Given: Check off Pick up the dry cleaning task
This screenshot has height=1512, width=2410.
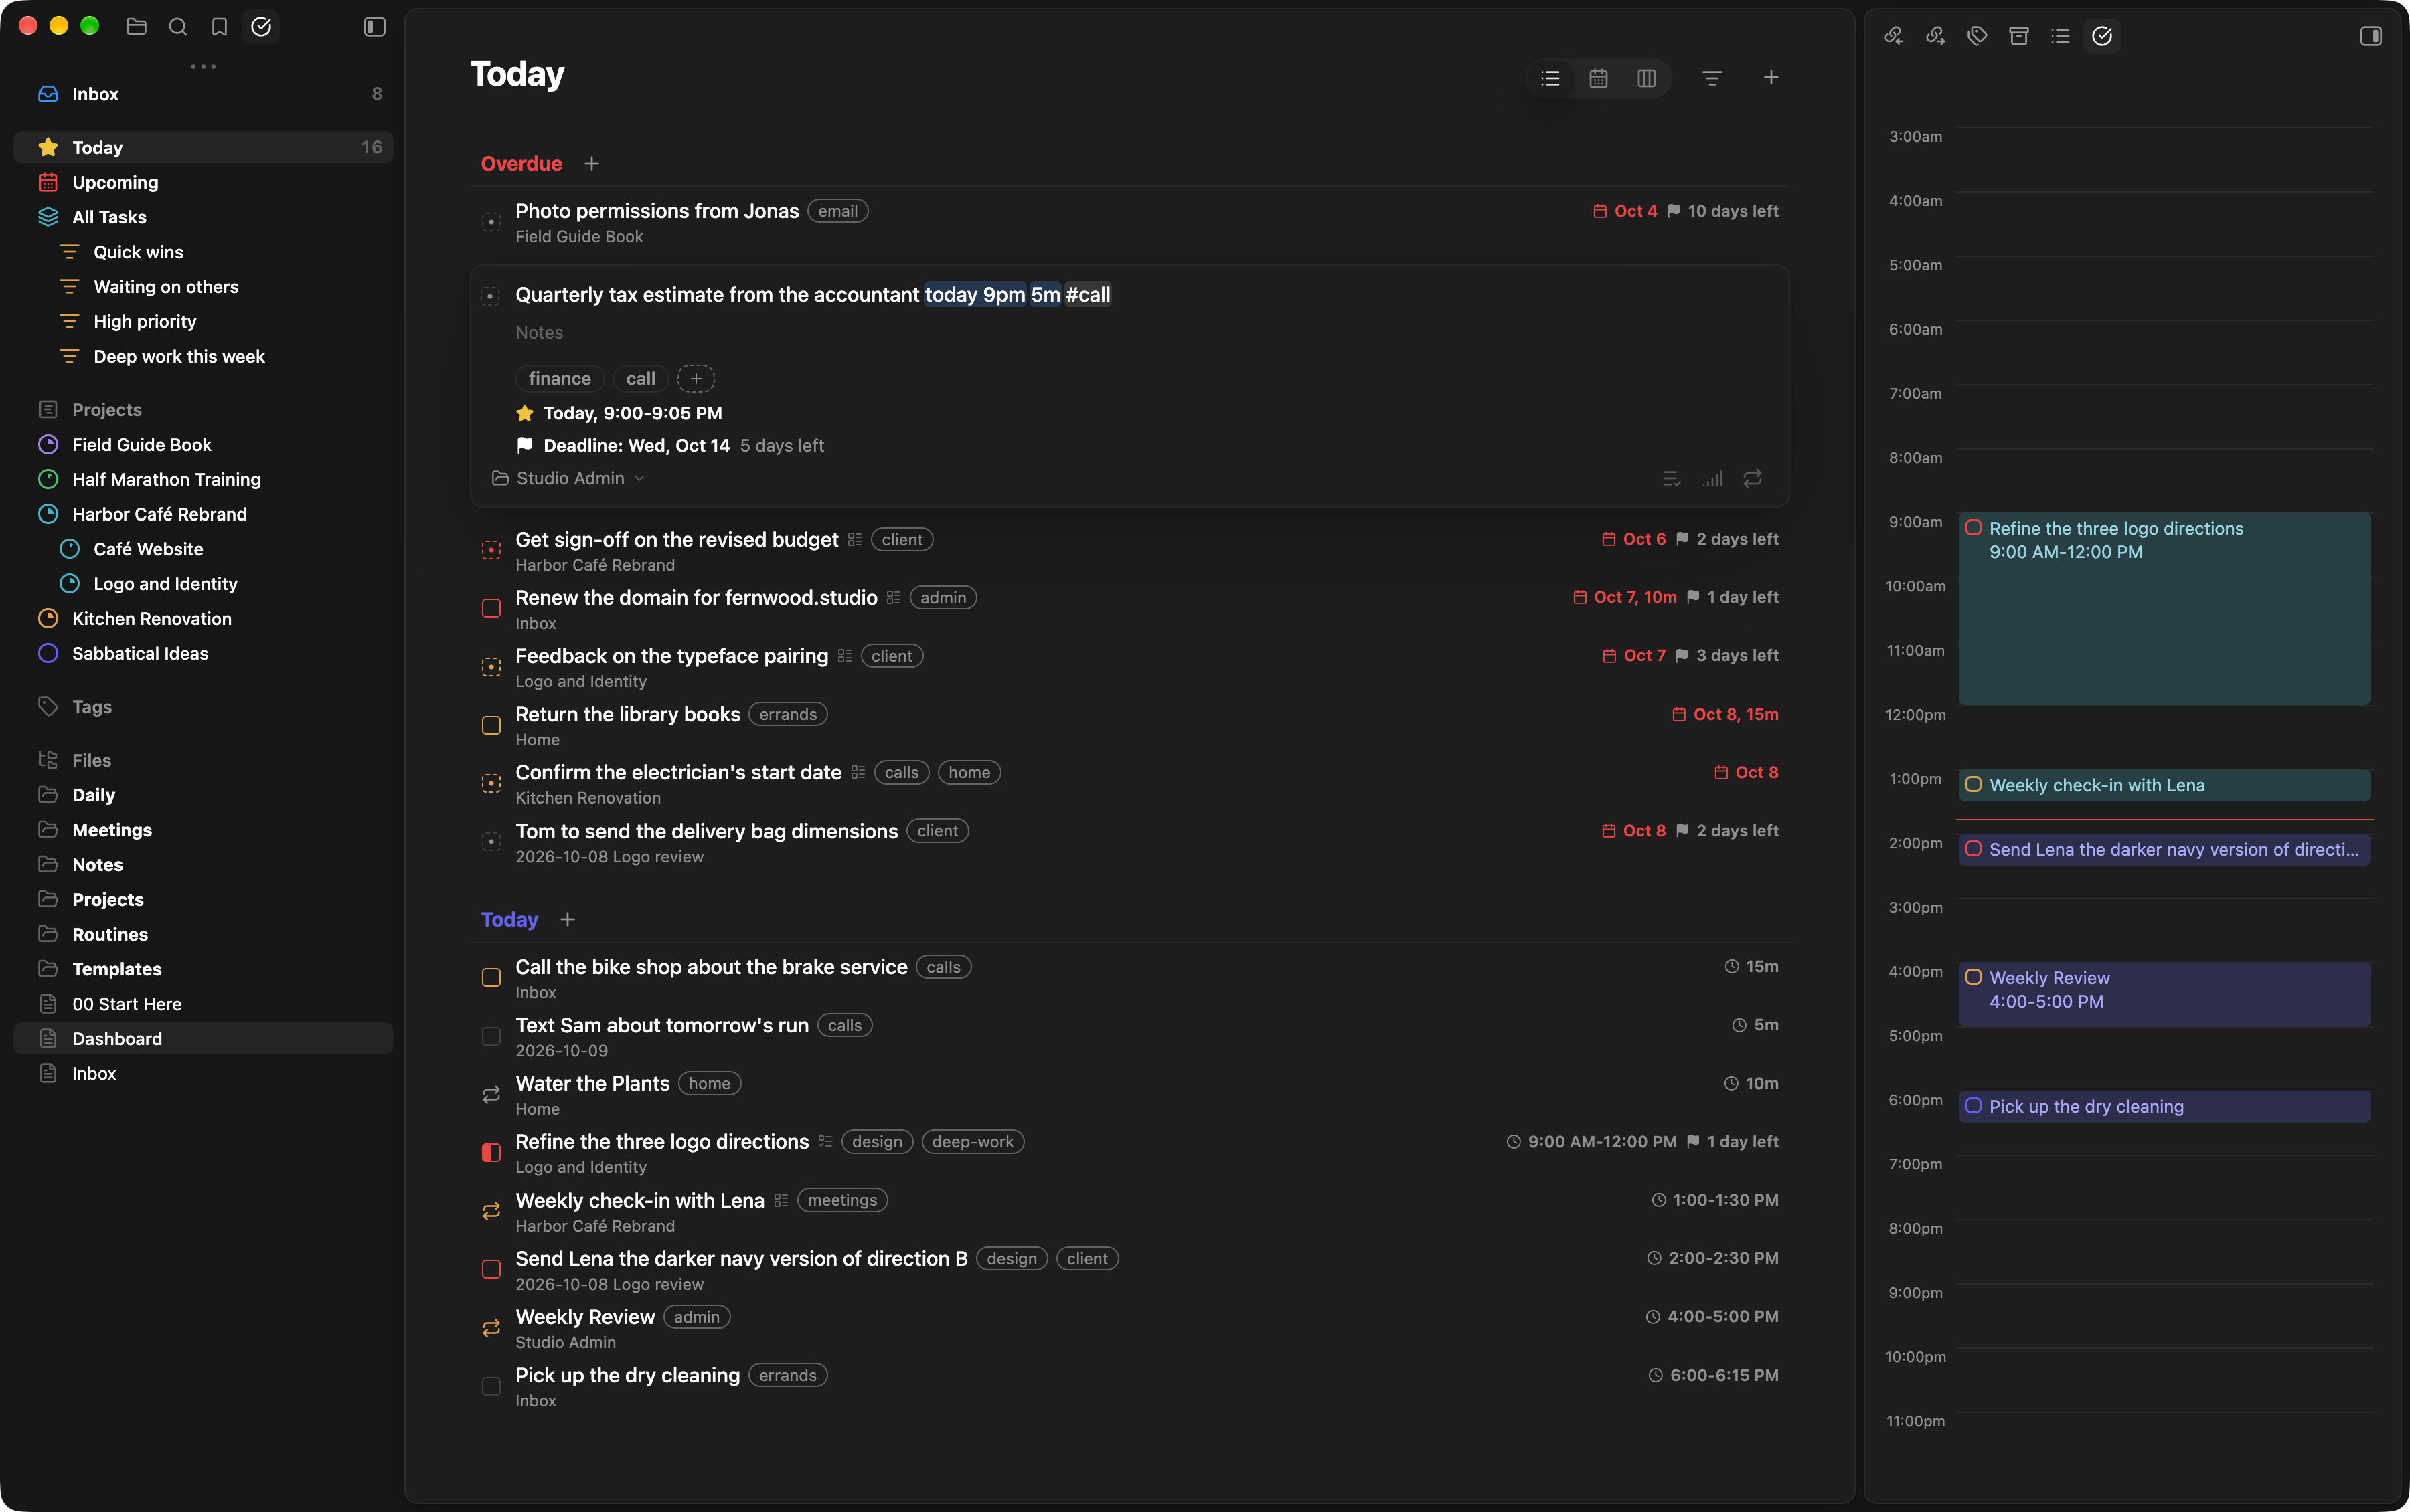Looking at the screenshot, I should pyautogui.click(x=491, y=1386).
